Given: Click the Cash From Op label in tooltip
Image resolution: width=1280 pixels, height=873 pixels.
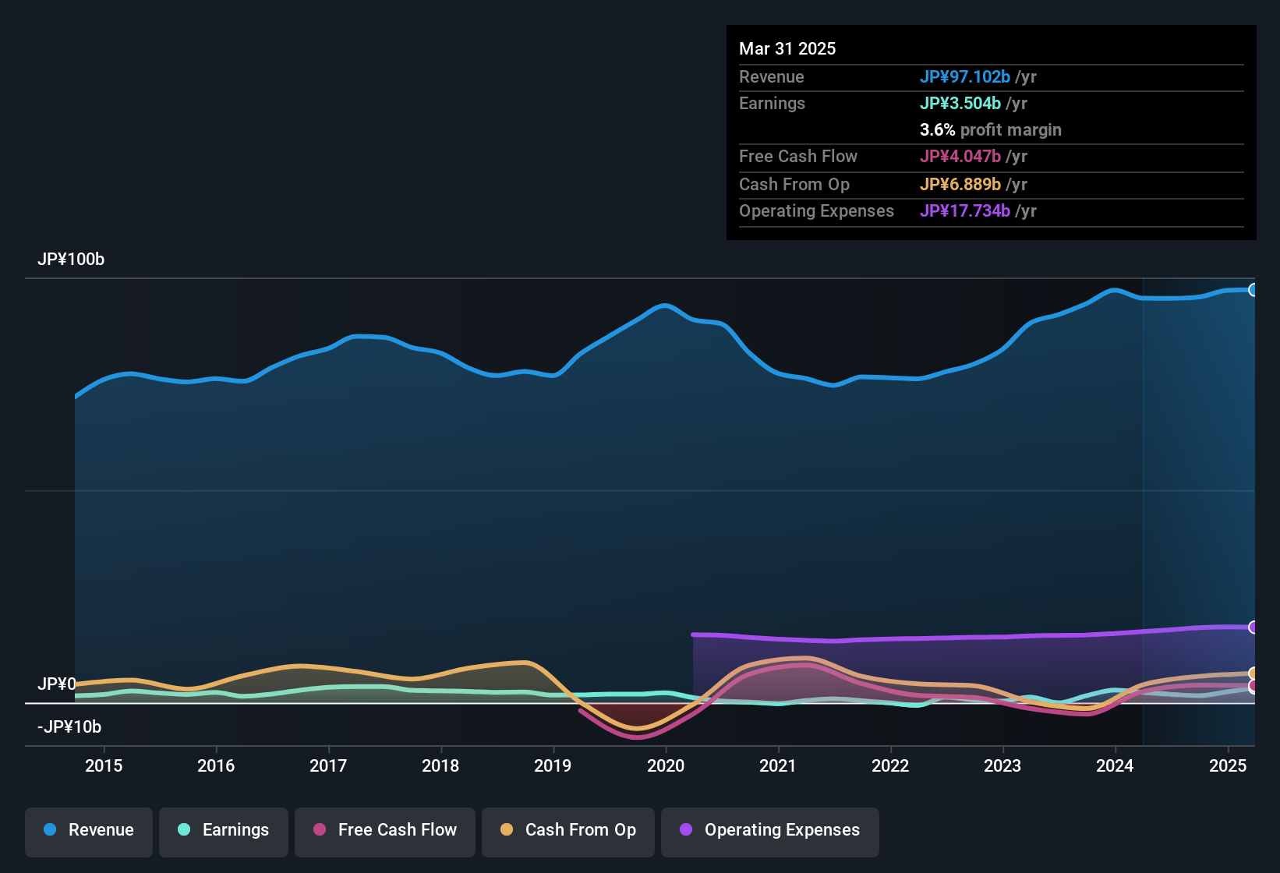Looking at the screenshot, I should 794,184.
